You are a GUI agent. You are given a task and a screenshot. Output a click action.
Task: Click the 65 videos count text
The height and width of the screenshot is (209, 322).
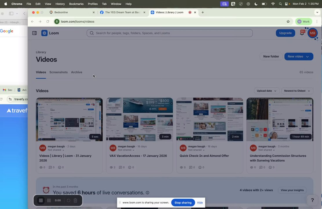tap(306, 72)
